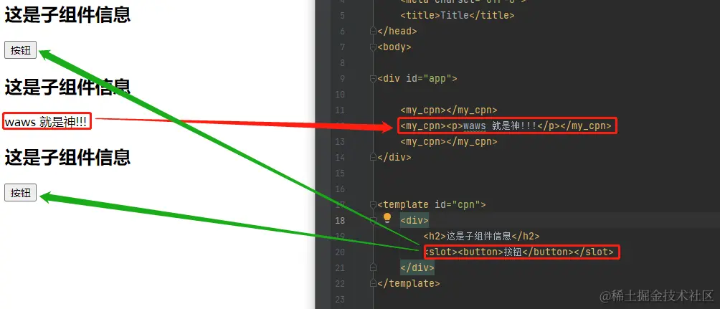Click the fold end marker at closing template tag
720x309 pixels.
pyautogui.click(x=374, y=283)
